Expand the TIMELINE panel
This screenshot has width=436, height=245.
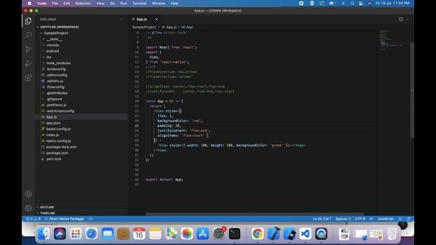click(x=47, y=213)
